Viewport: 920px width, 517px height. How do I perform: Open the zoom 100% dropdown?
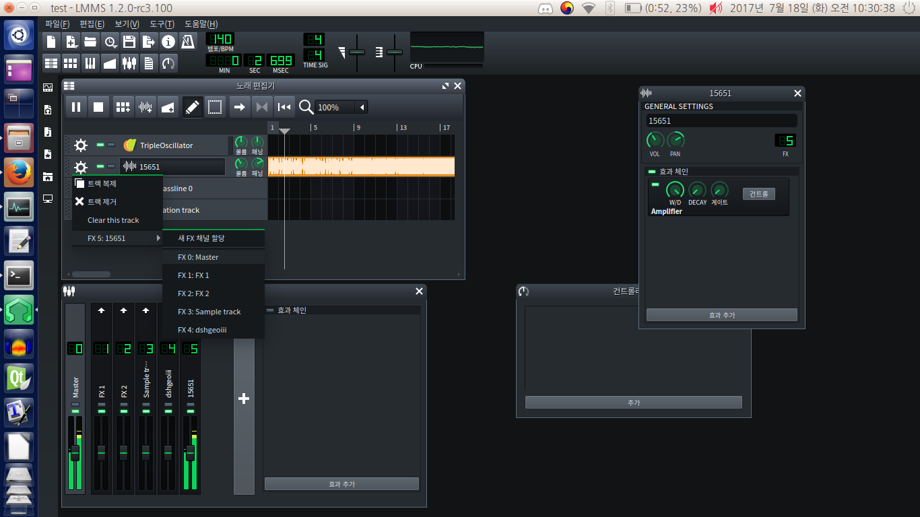click(x=362, y=107)
